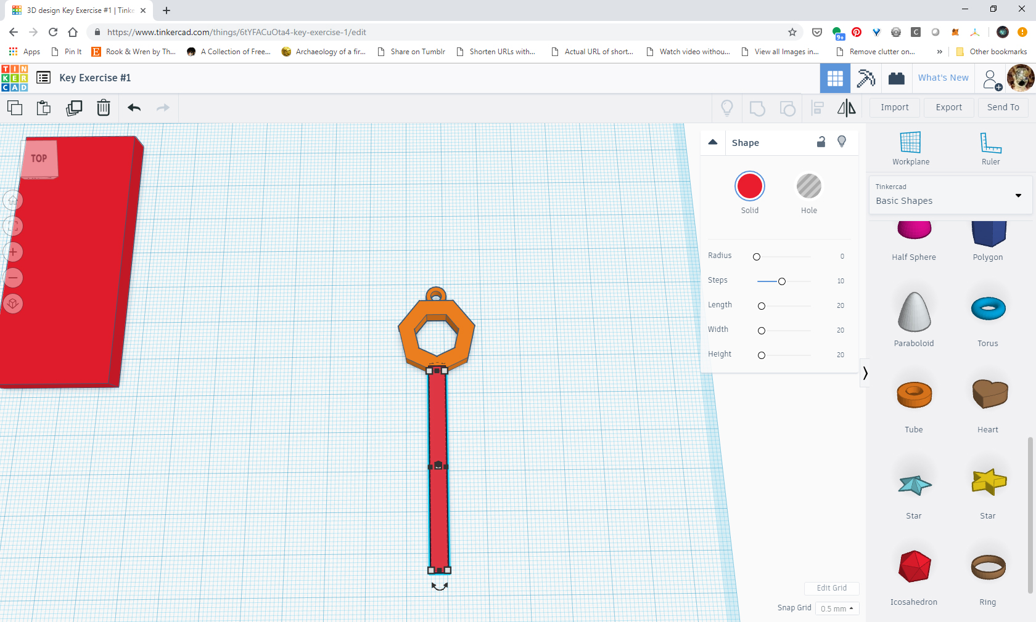Click the TOP face of view cube
This screenshot has width=1036, height=622.
(40, 159)
